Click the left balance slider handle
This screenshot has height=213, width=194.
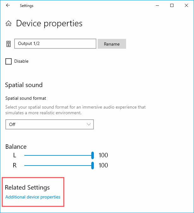click(93, 155)
